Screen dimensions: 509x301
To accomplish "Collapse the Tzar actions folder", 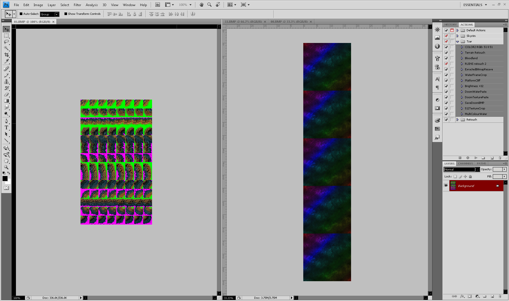I will 458,42.
